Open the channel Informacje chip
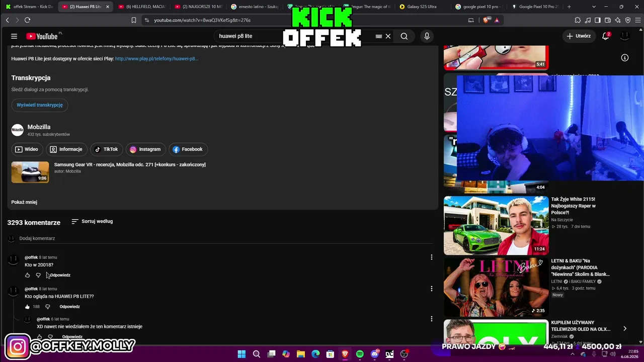Screen dimensions: 644x362 [x=66, y=149]
